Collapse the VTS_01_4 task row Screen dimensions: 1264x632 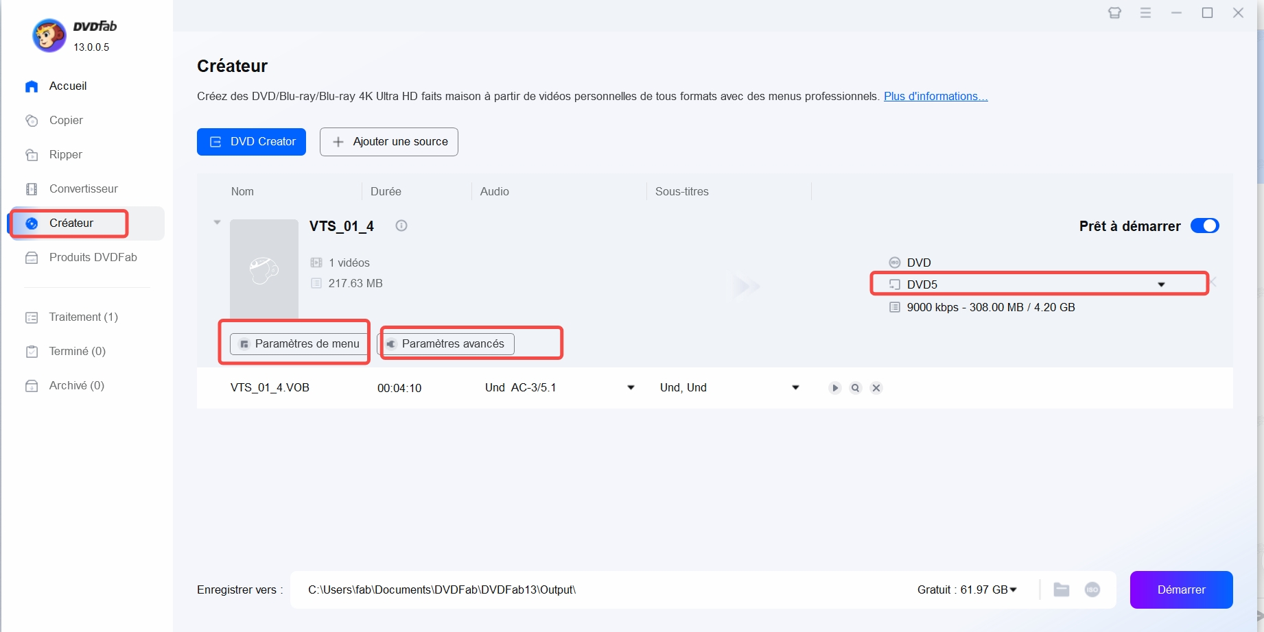(217, 223)
